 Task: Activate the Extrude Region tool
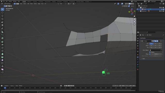point(2,38)
